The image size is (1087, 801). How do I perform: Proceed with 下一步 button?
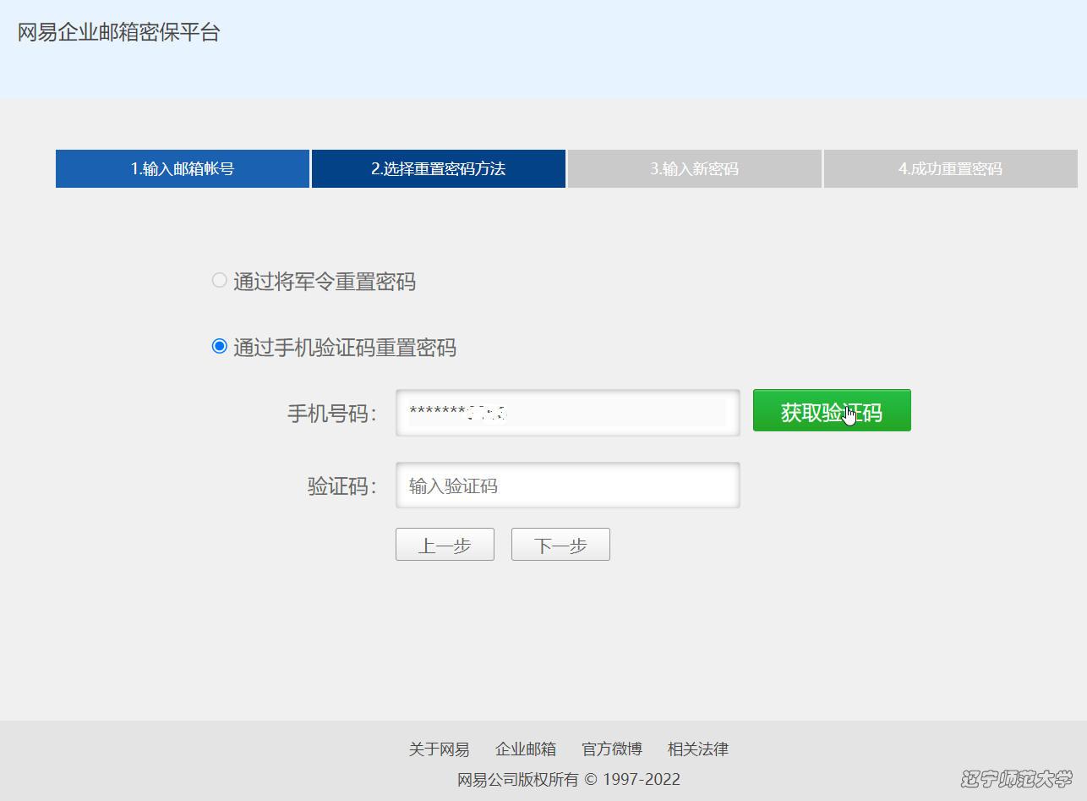point(560,545)
